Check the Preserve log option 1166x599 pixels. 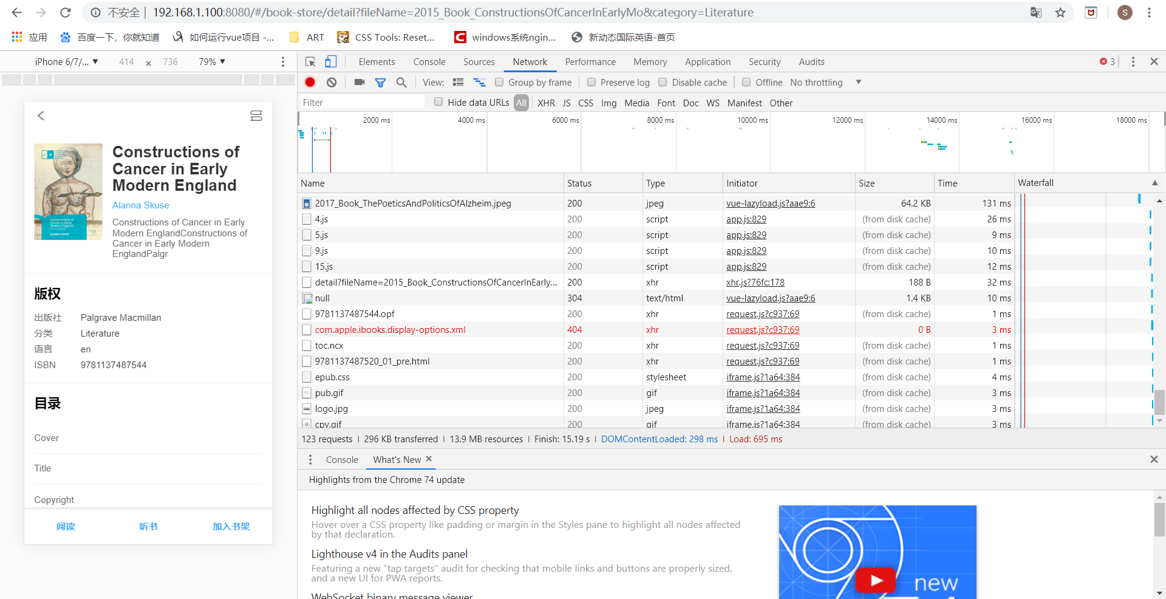pos(592,82)
